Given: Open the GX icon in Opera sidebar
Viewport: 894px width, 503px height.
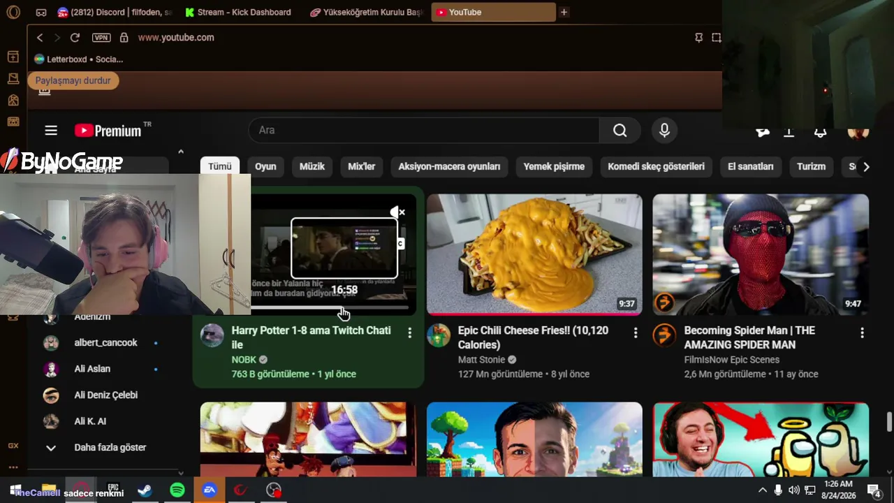Looking at the screenshot, I should [x=13, y=446].
